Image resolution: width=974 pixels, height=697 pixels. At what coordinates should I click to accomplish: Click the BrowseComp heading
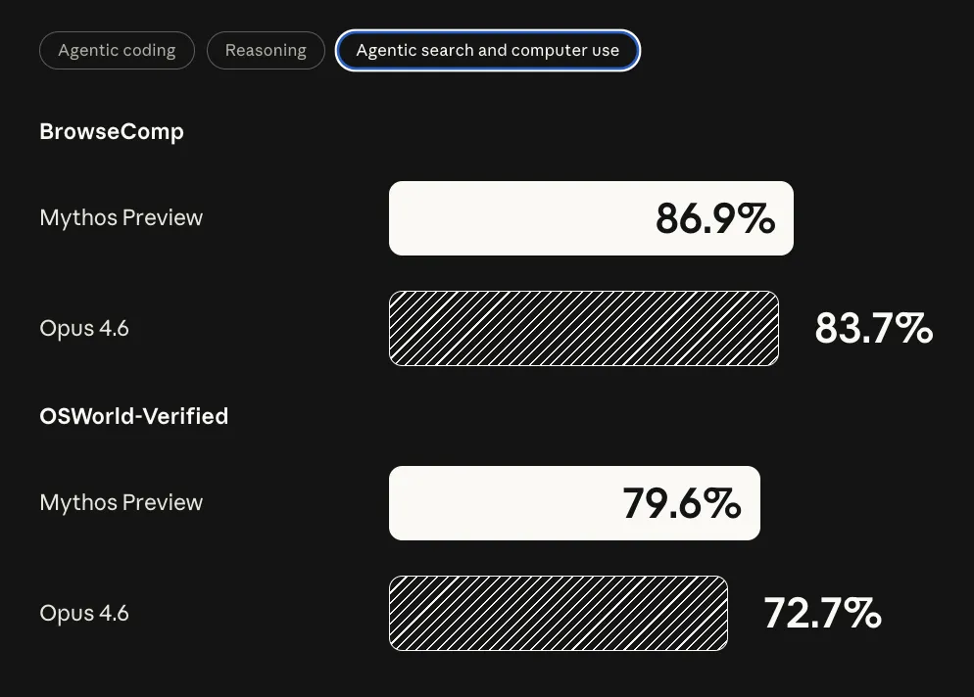112,131
